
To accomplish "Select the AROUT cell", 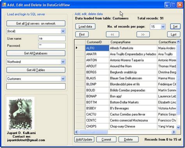I will tap(97, 66).
